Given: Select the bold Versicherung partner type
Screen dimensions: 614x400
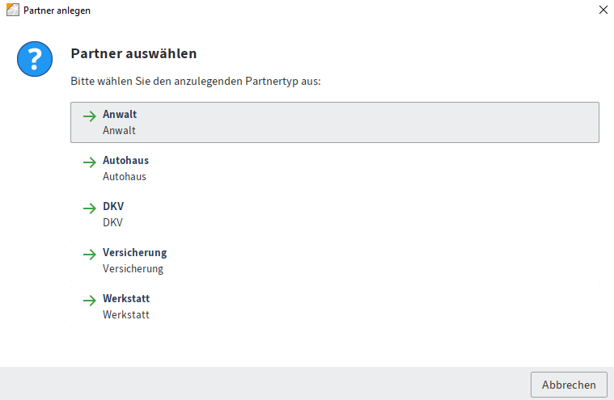Looking at the screenshot, I should tap(134, 253).
